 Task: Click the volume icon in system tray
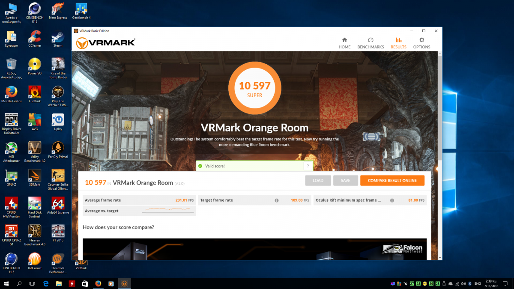463,283
